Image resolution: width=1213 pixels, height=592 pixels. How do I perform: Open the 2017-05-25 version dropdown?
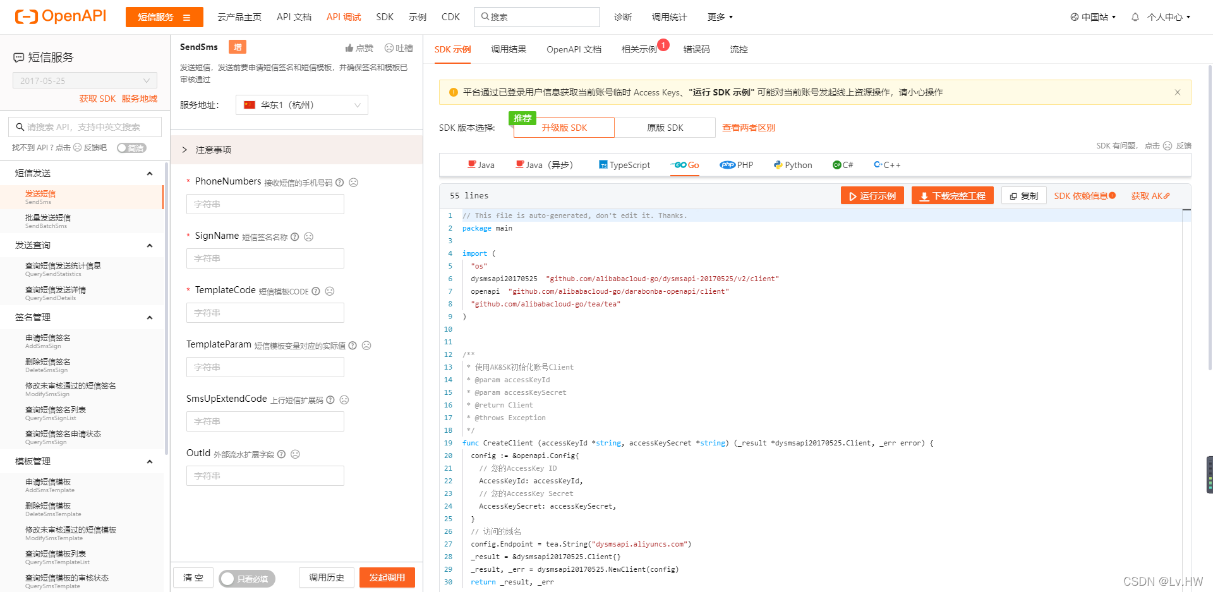coord(85,81)
